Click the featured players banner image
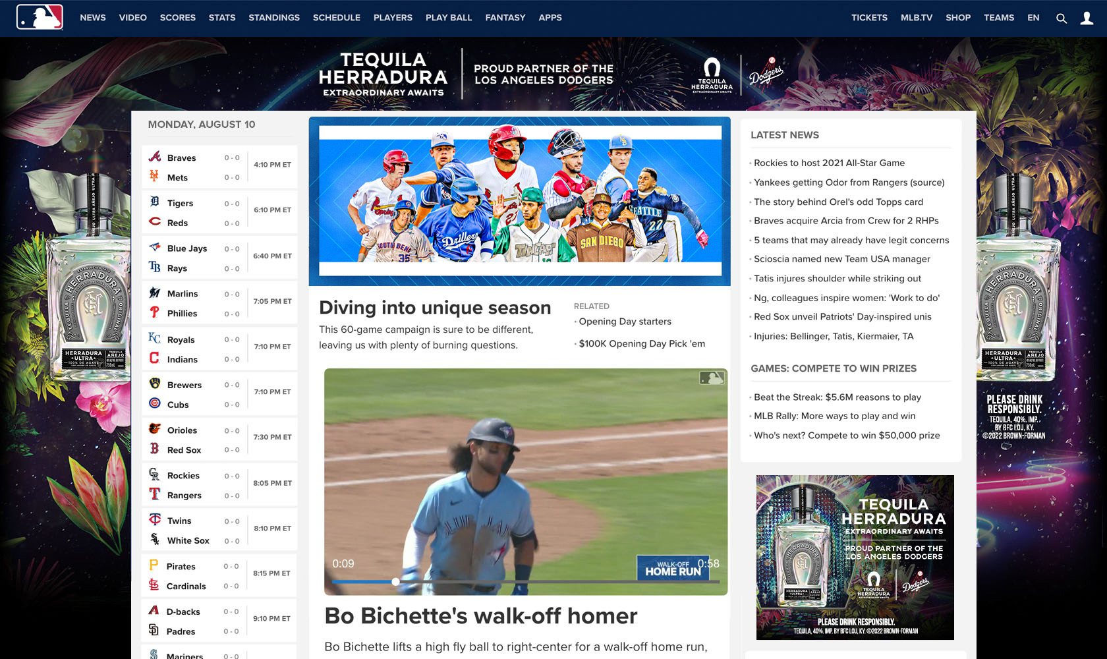 (x=519, y=201)
